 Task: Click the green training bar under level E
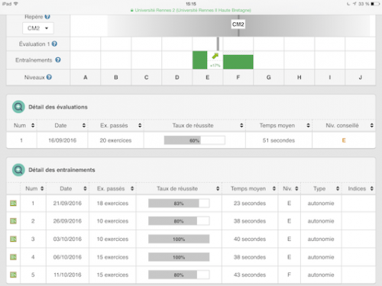coord(200,60)
